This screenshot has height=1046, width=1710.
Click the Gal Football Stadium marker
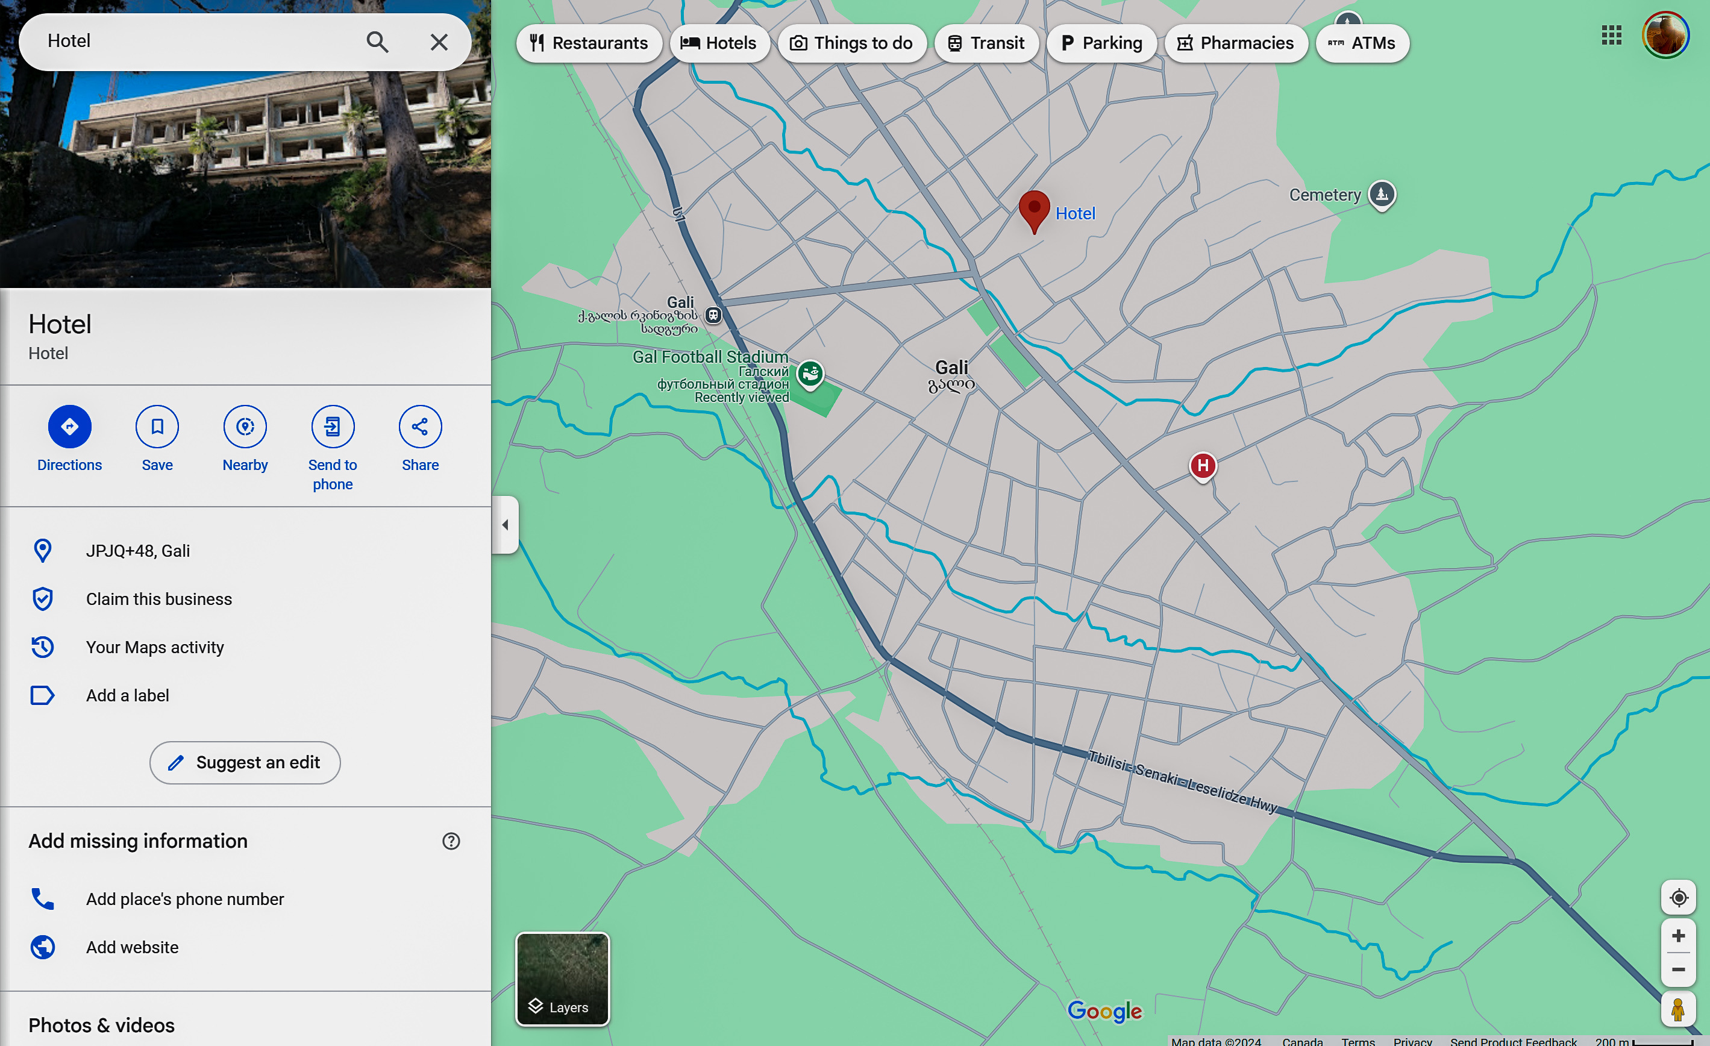click(810, 374)
